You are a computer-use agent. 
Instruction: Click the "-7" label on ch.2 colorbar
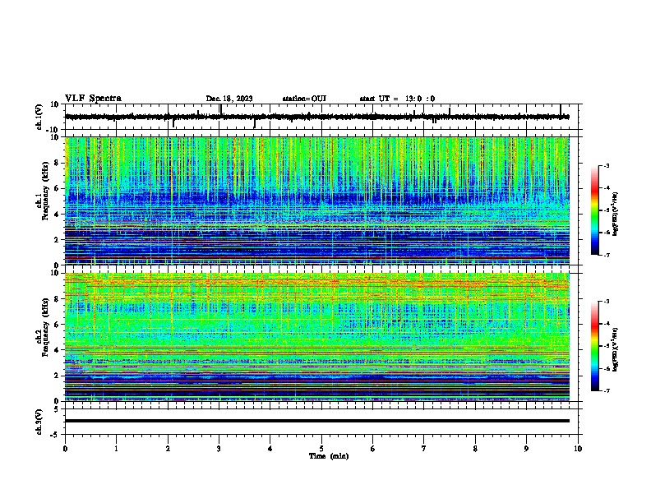point(607,391)
